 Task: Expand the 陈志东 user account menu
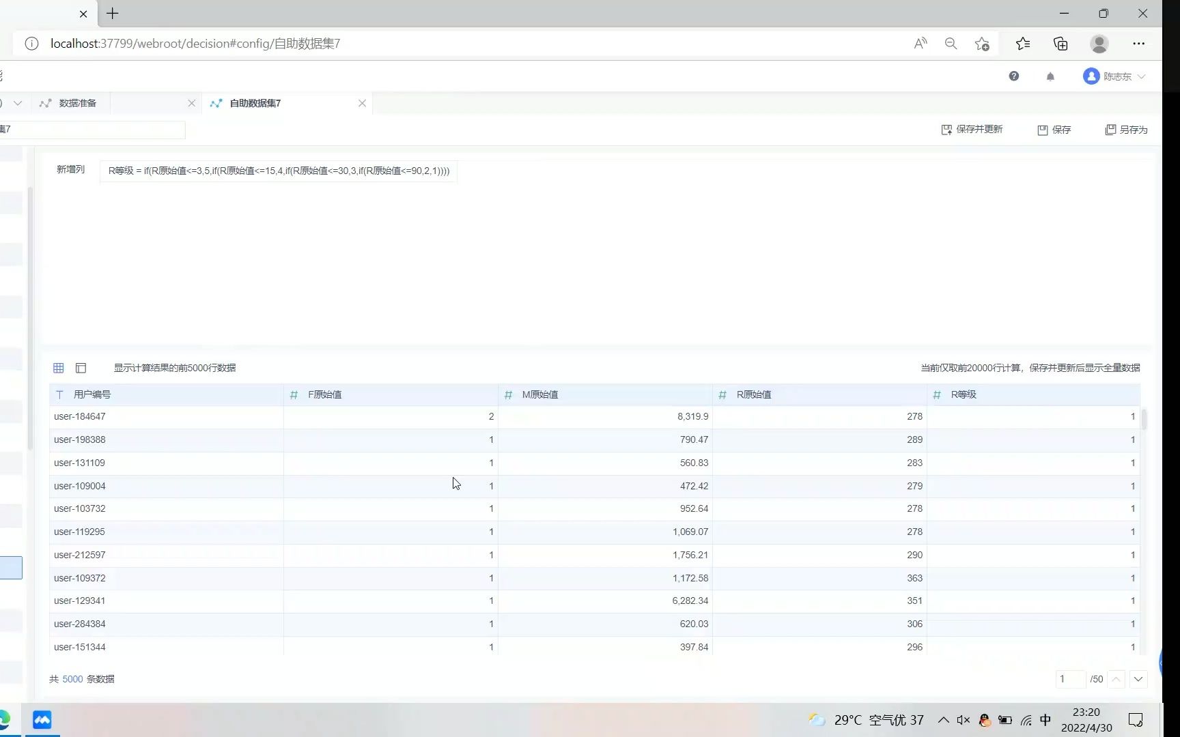1114,76
